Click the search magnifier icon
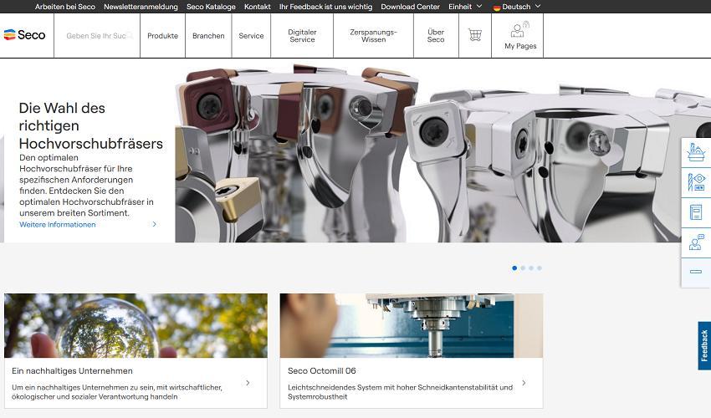The width and height of the screenshot is (711, 418). point(130,35)
